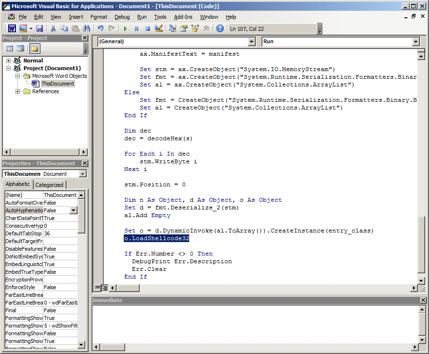Collapse the Project (Document1) node
The image size is (429, 354).
(9, 68)
